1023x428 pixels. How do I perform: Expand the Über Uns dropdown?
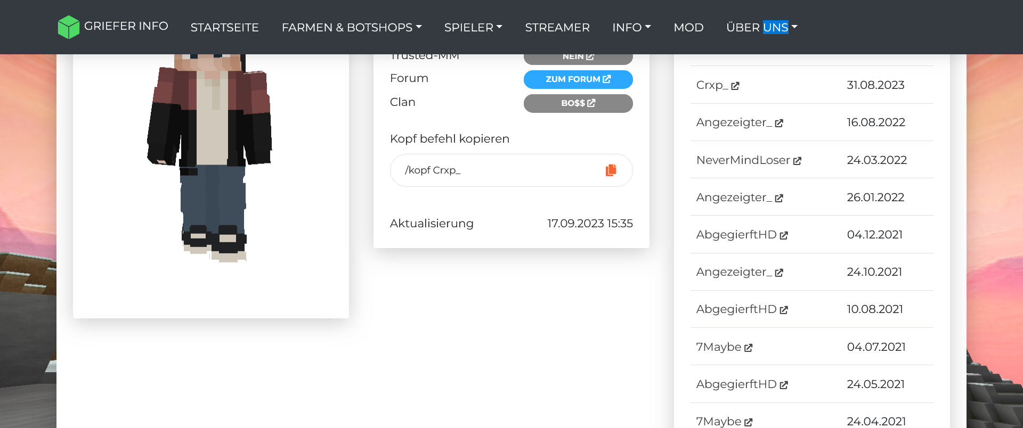pos(761,27)
